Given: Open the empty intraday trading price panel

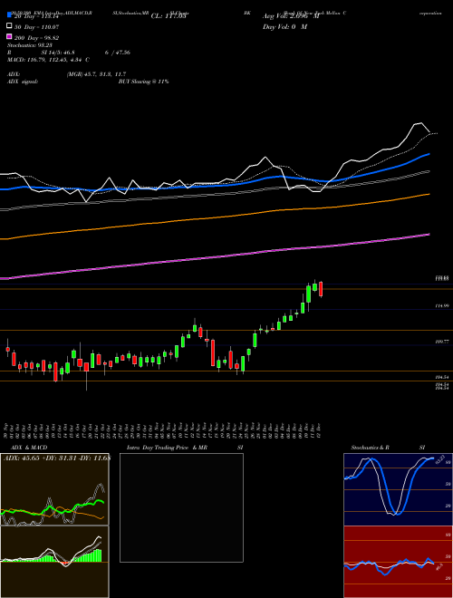Looking at the screenshot, I should 181,507.
